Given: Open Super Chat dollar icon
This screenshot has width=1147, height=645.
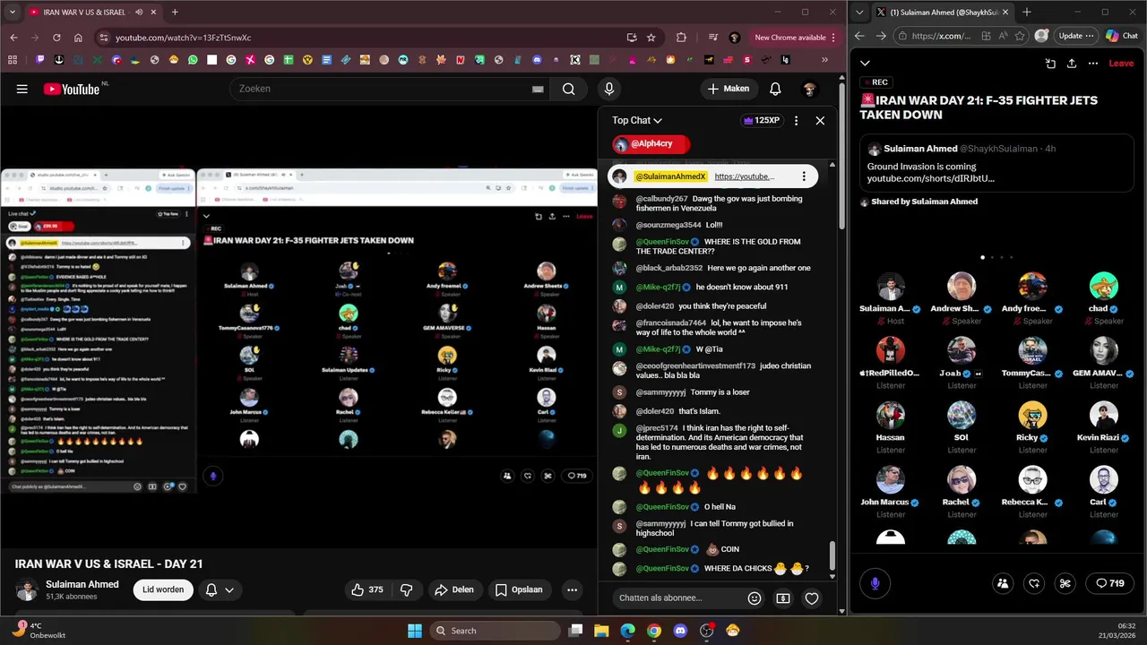Looking at the screenshot, I should [783, 598].
